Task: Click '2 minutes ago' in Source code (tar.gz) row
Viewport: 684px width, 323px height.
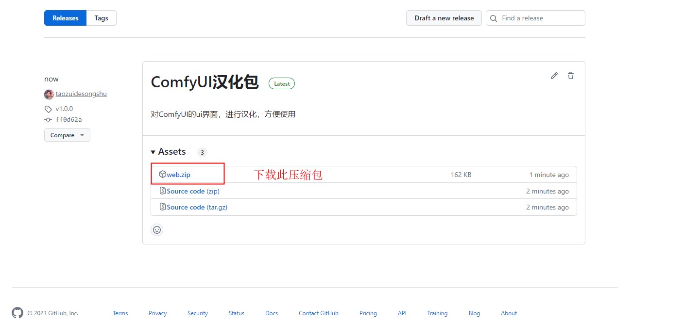Action: [547, 207]
